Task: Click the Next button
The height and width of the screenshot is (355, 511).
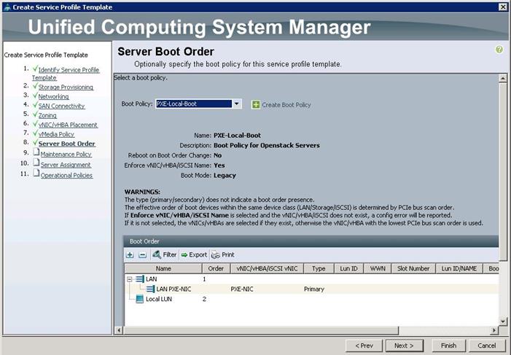Action: point(404,346)
